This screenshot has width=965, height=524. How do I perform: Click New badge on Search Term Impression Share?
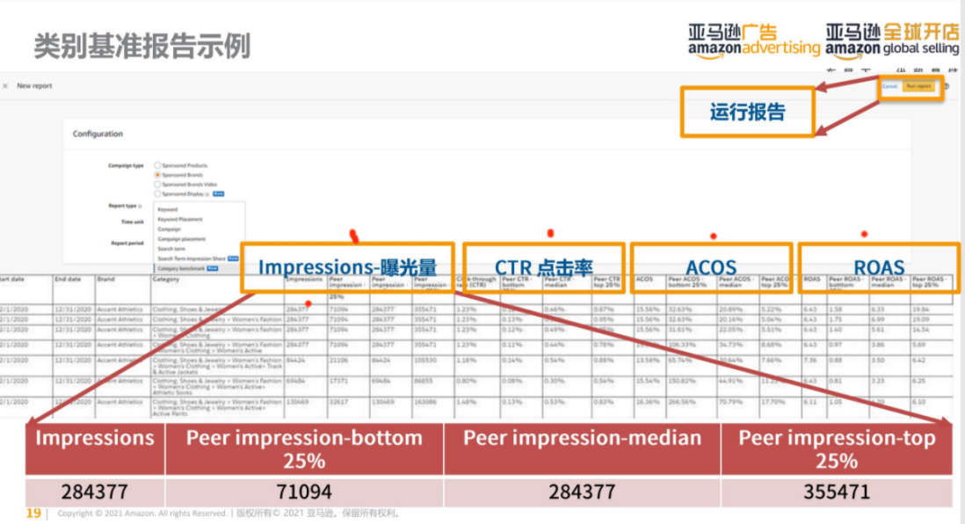233,258
